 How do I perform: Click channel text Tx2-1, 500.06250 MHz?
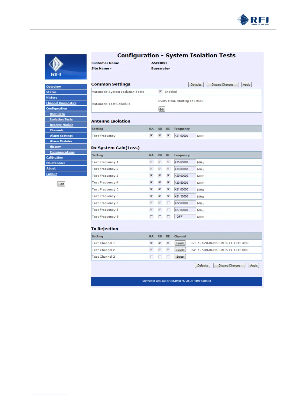(x=219, y=250)
